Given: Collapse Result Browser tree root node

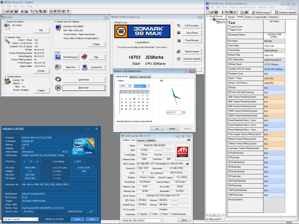Looking at the screenshot, I should pos(207,16).
